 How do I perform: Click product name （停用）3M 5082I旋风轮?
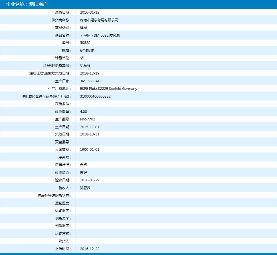coord(100,36)
